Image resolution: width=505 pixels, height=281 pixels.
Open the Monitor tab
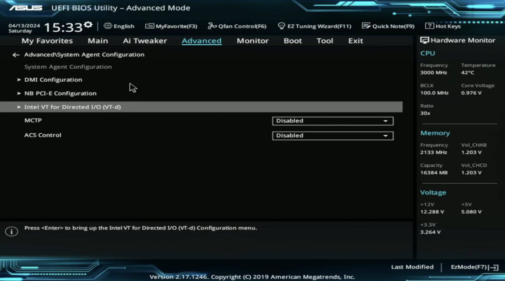(x=252, y=41)
